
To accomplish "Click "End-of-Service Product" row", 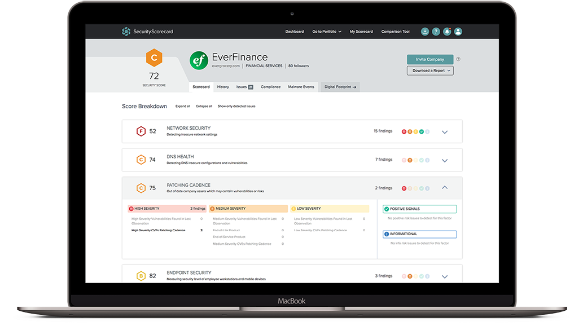I will (x=248, y=237).
